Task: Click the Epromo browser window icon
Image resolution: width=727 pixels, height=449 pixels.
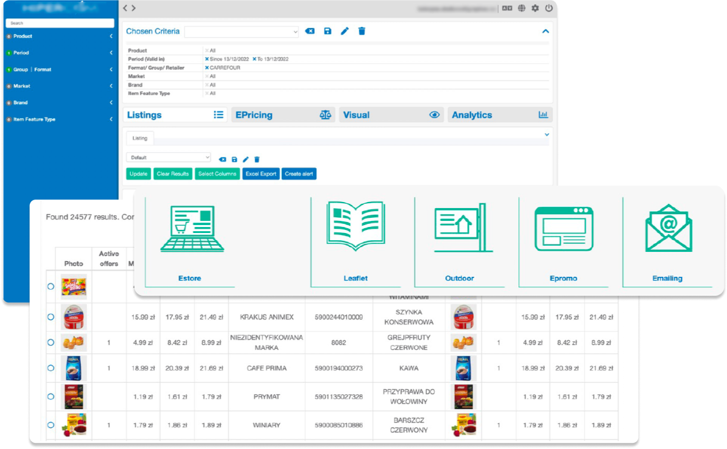Action: point(564,229)
